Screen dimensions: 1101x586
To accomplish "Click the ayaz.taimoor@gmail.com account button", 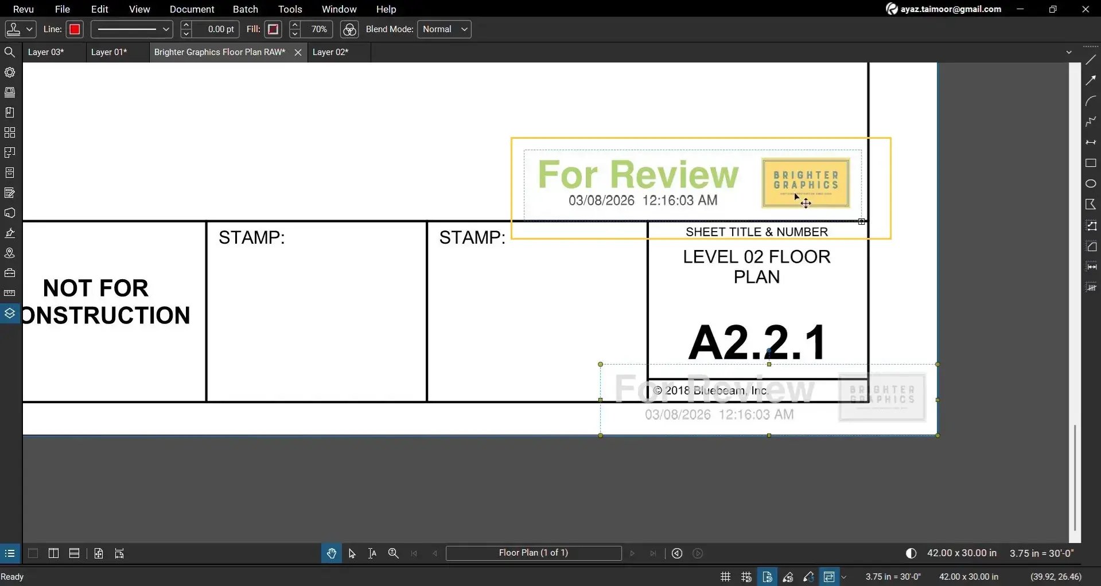I will coord(944,9).
